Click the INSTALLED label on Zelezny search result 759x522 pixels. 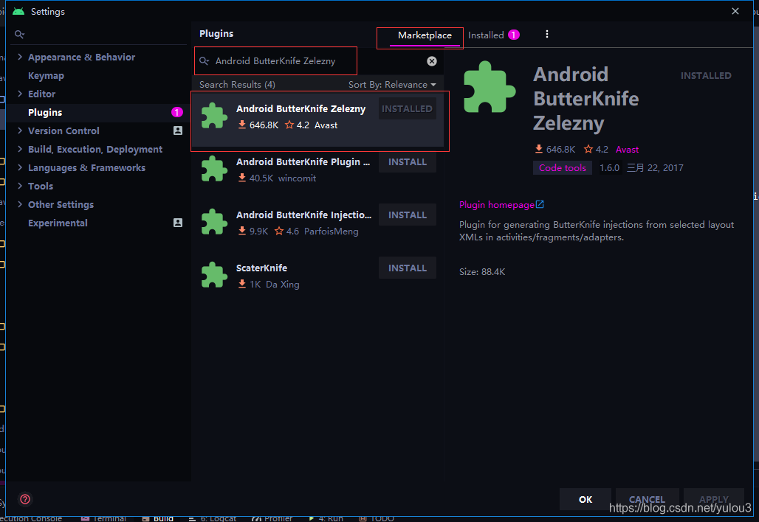(407, 109)
